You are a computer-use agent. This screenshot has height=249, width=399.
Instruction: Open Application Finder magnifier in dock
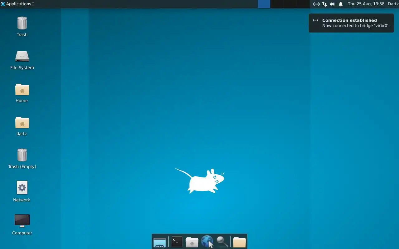222,242
